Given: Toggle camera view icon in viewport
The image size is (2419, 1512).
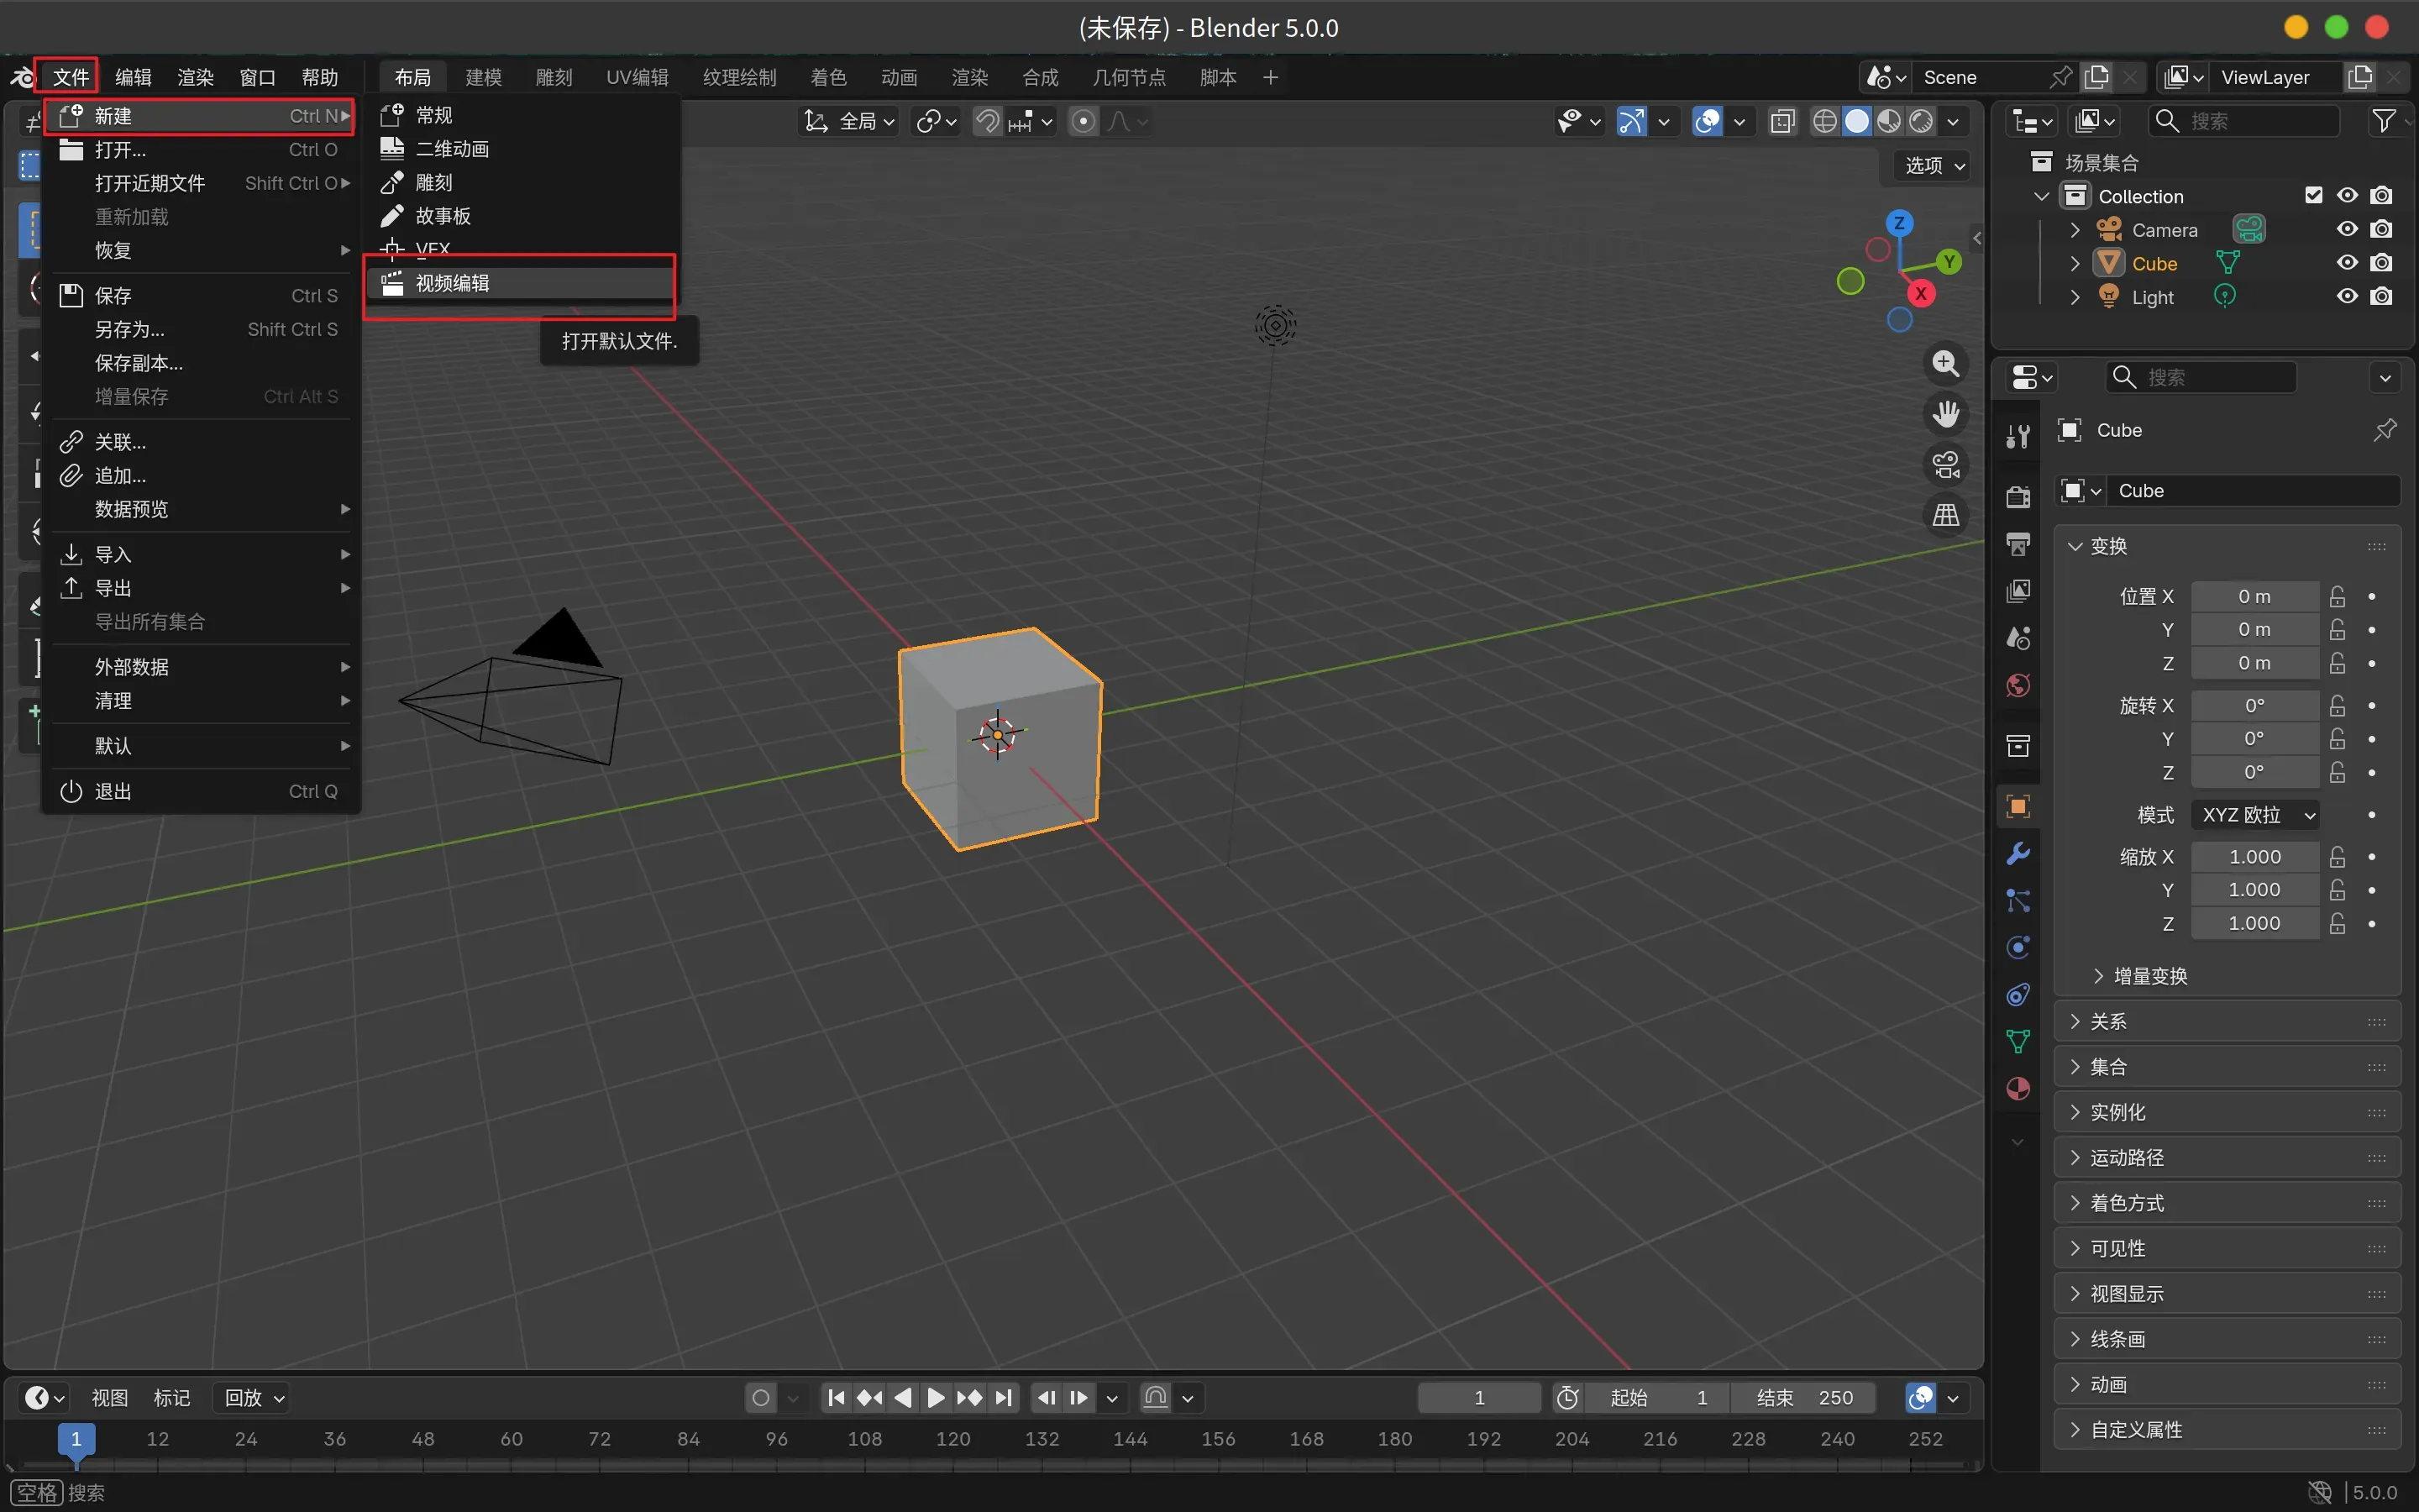Looking at the screenshot, I should point(1945,465).
